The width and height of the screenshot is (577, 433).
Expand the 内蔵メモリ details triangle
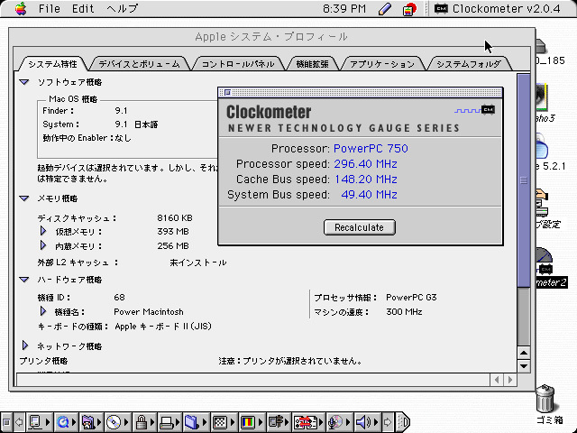[42, 245]
